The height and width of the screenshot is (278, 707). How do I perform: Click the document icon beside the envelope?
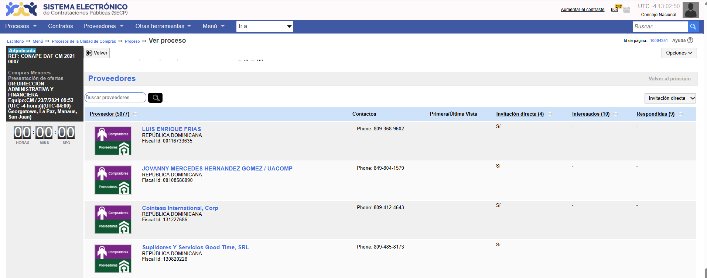627,10
